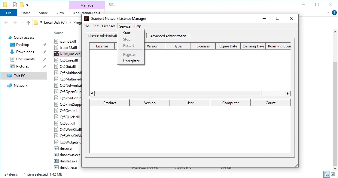Go up one folder level in Explorer
The height and width of the screenshot is (178, 338).
(28, 23)
